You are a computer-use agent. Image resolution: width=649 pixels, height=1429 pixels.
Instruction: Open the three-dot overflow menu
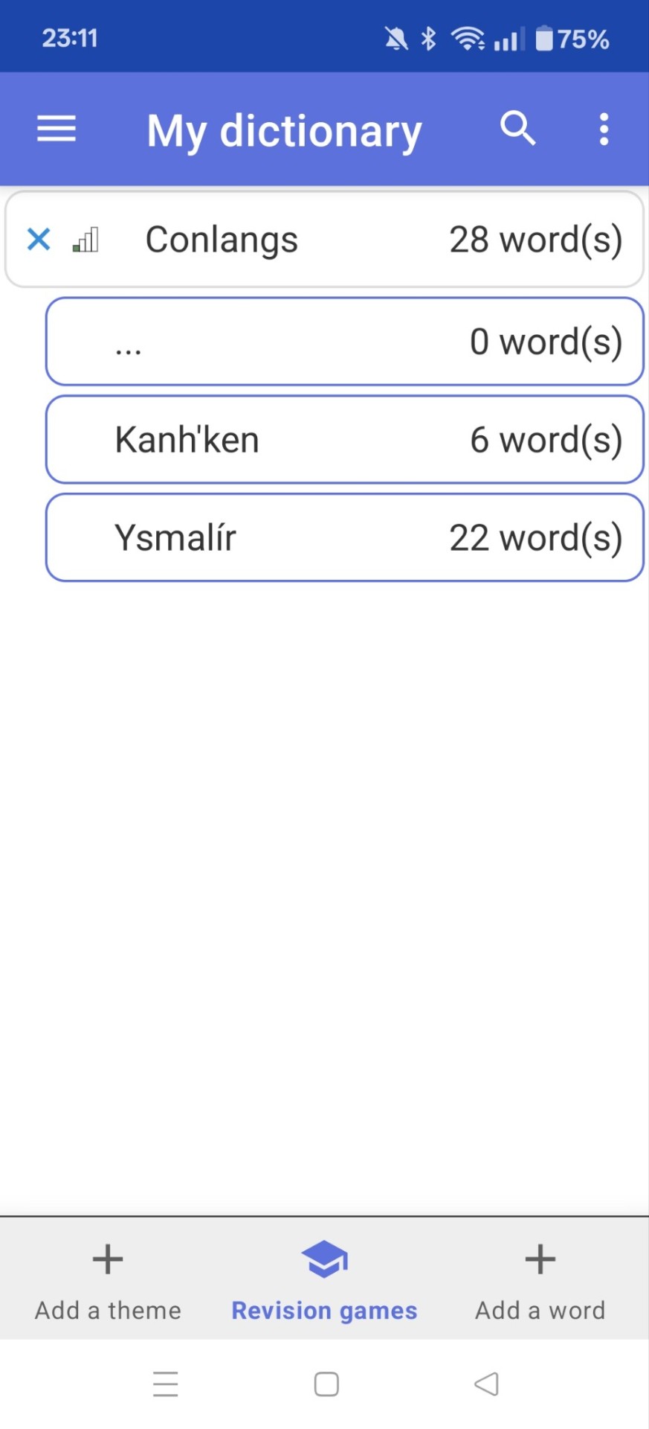tap(604, 130)
